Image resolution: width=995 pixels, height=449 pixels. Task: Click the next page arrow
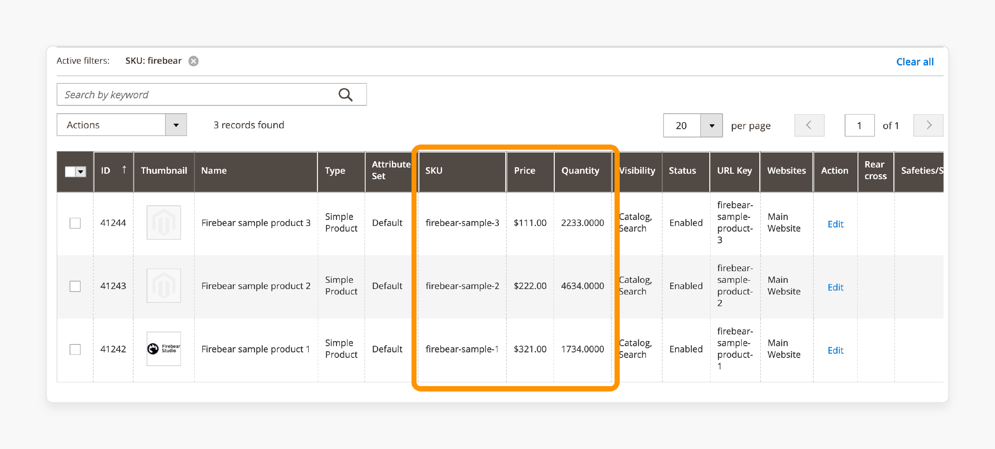coord(928,125)
